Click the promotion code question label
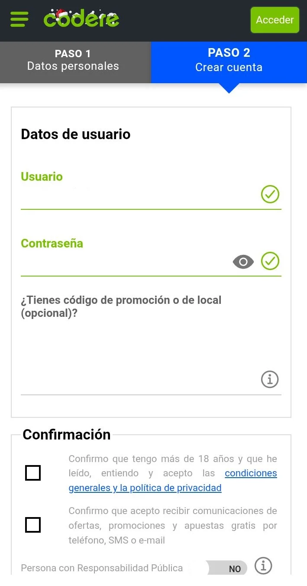Image resolution: width=307 pixels, height=586 pixels. click(x=121, y=306)
